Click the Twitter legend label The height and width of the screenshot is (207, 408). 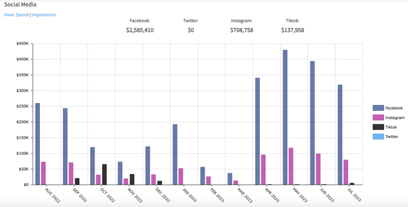click(x=392, y=136)
